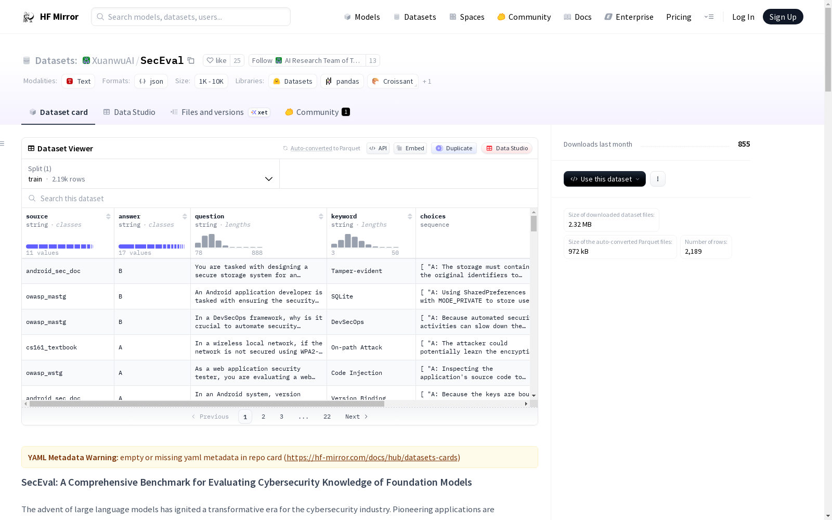Image resolution: width=832 pixels, height=520 pixels.
Task: Click the Embed button
Action: click(410, 148)
